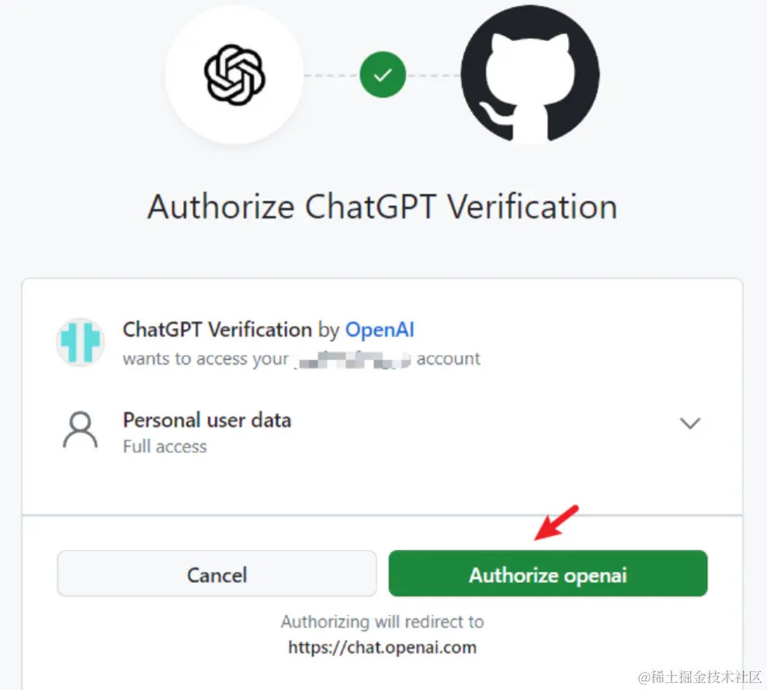Click the Authorize ChatGPT Verification title

[383, 207]
